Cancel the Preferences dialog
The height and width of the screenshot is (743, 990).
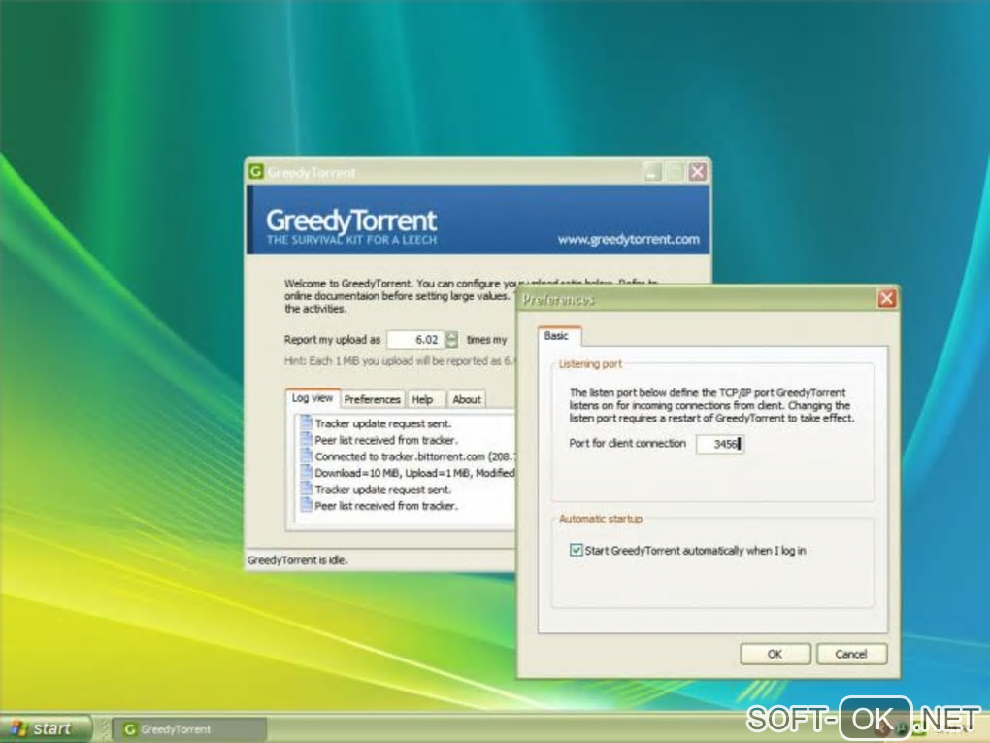(x=852, y=654)
